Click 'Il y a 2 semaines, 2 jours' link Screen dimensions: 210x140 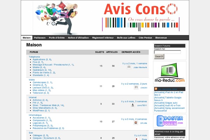click(x=134, y=84)
